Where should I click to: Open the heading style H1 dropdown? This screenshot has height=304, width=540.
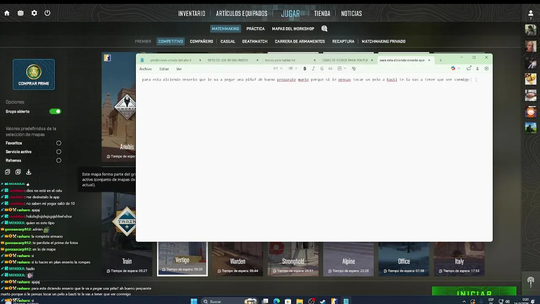(278, 69)
